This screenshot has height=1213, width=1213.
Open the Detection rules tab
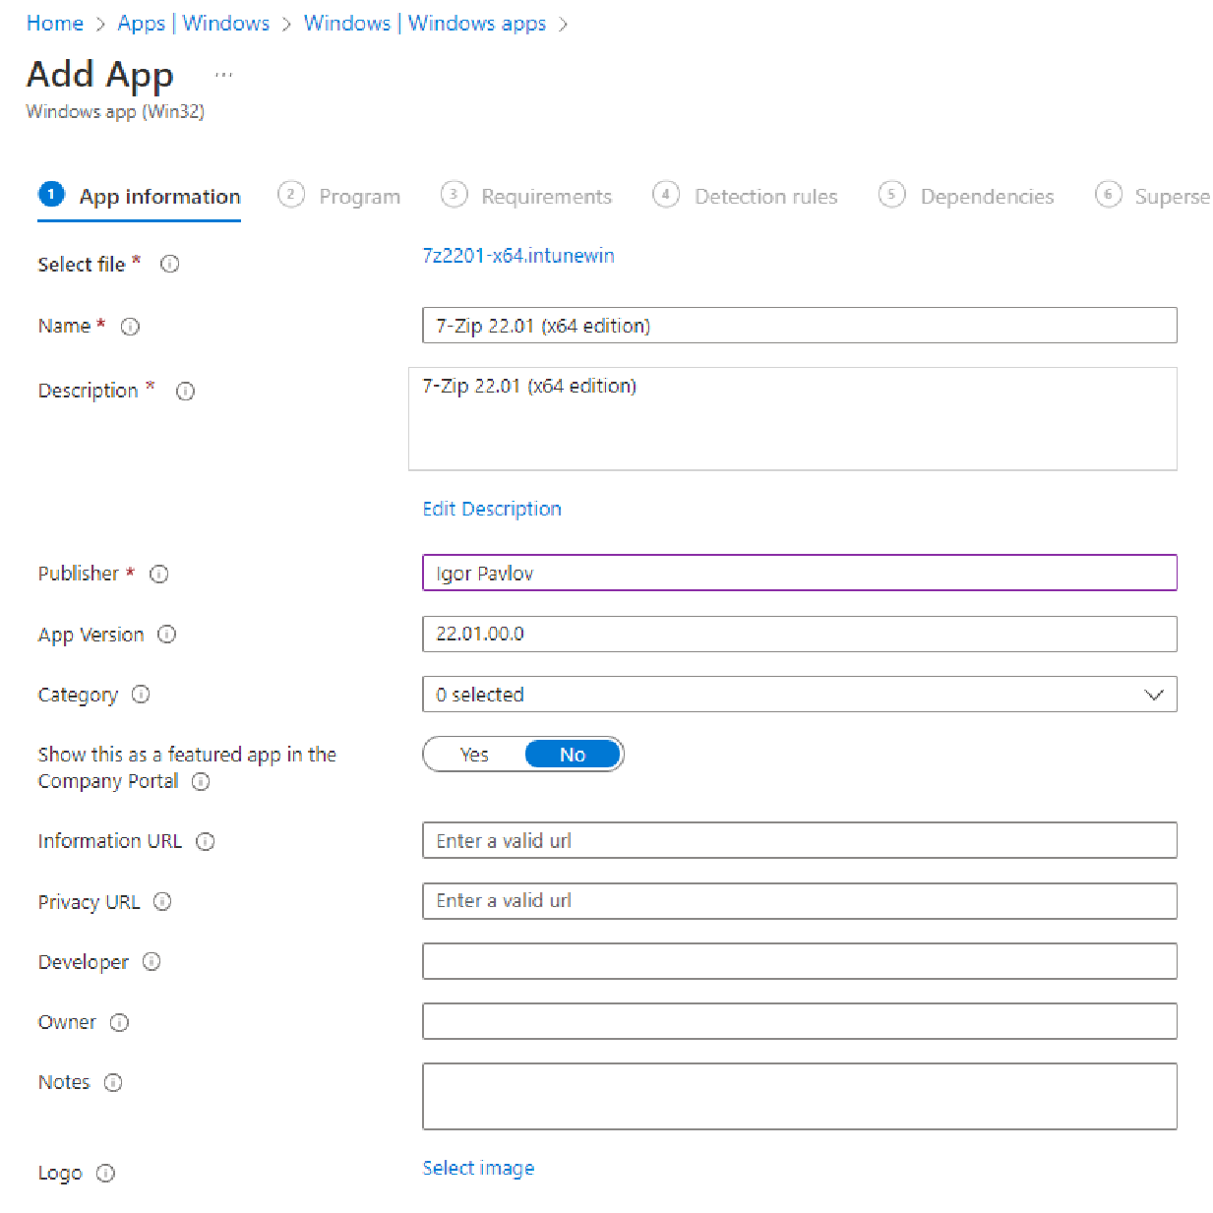(x=765, y=196)
